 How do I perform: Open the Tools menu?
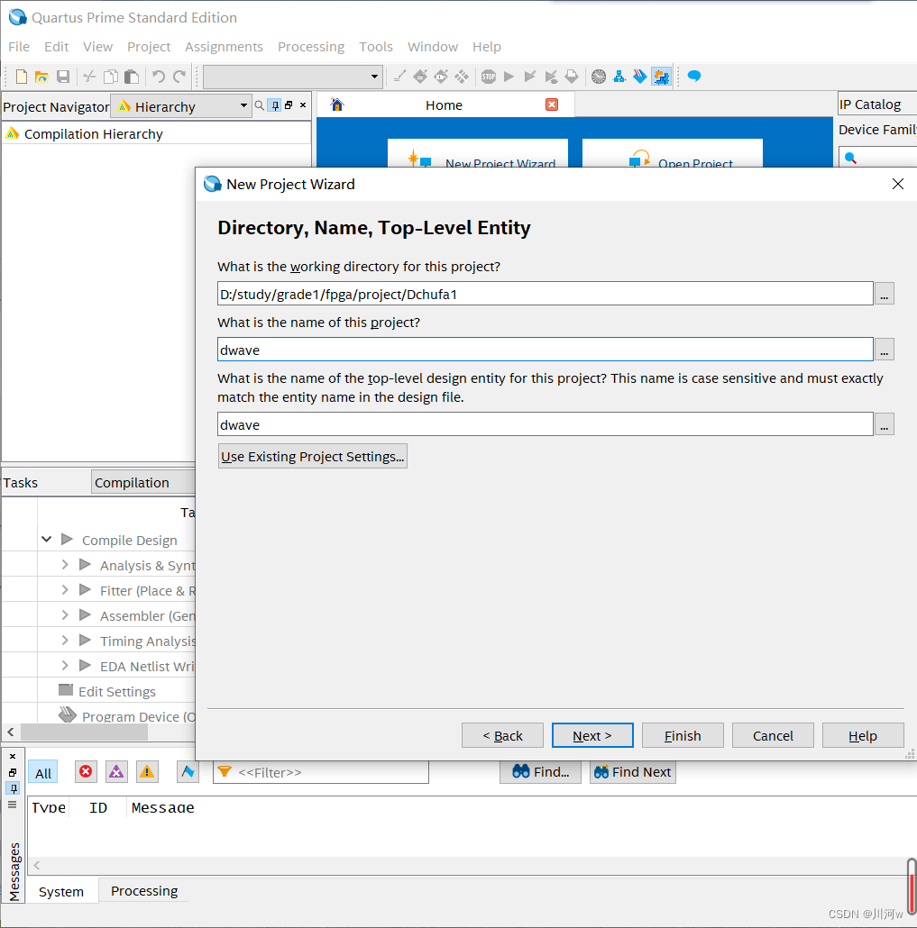[x=376, y=47]
